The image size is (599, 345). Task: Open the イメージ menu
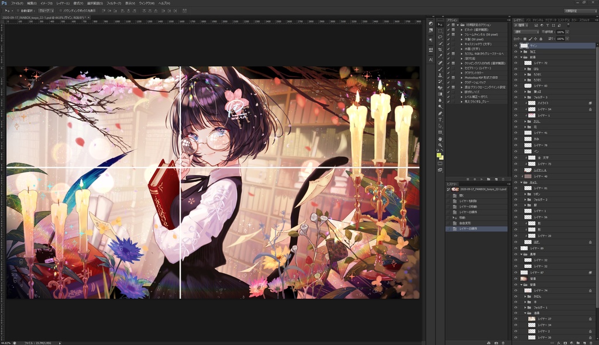pyautogui.click(x=46, y=3)
